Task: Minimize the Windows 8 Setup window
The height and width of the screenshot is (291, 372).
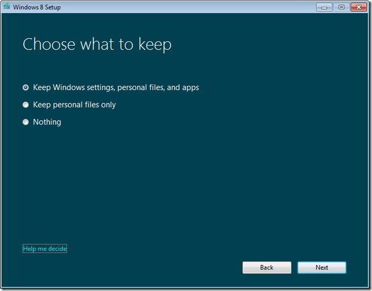Action: pyautogui.click(x=324, y=7)
